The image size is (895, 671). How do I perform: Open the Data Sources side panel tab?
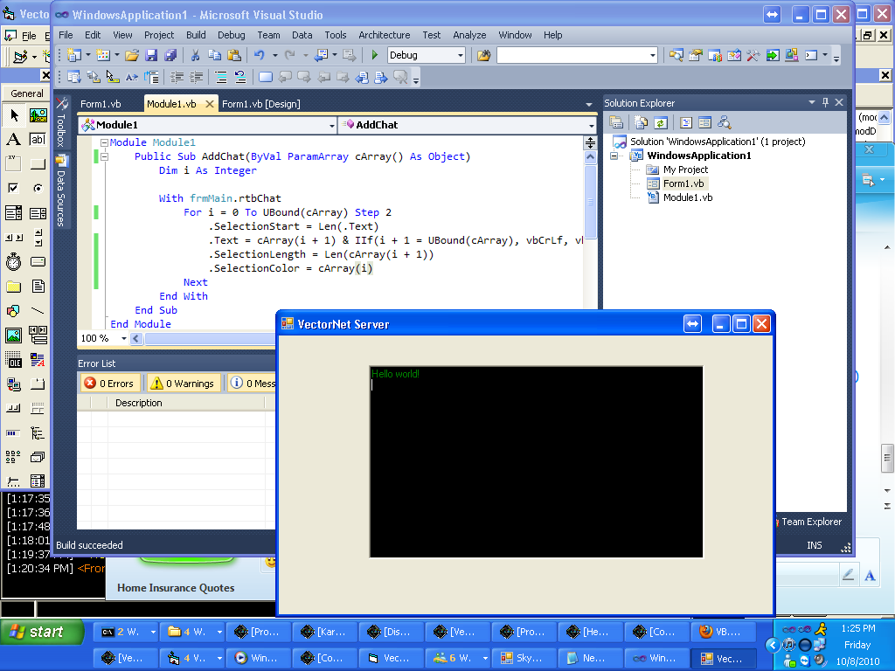pos(62,190)
